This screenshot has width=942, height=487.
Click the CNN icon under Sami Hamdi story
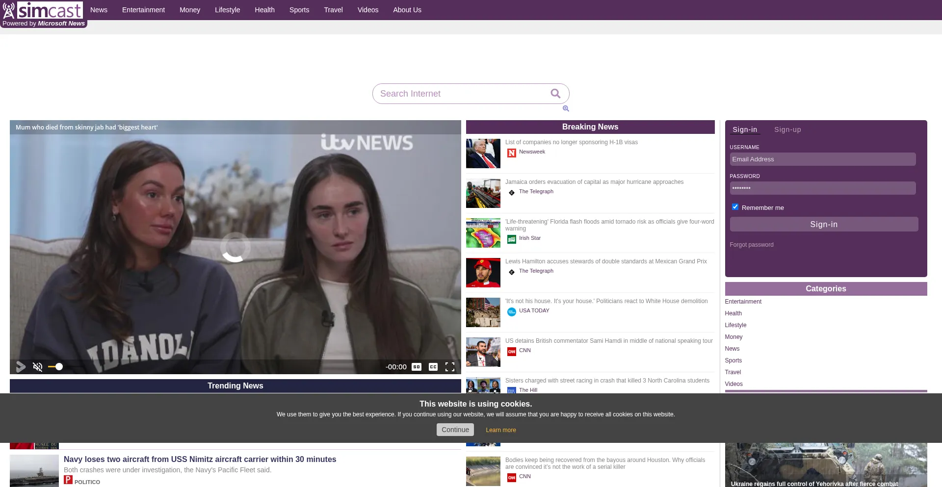click(x=512, y=352)
